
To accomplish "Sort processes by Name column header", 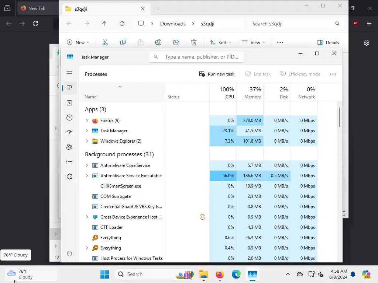I will (x=122, y=92).
